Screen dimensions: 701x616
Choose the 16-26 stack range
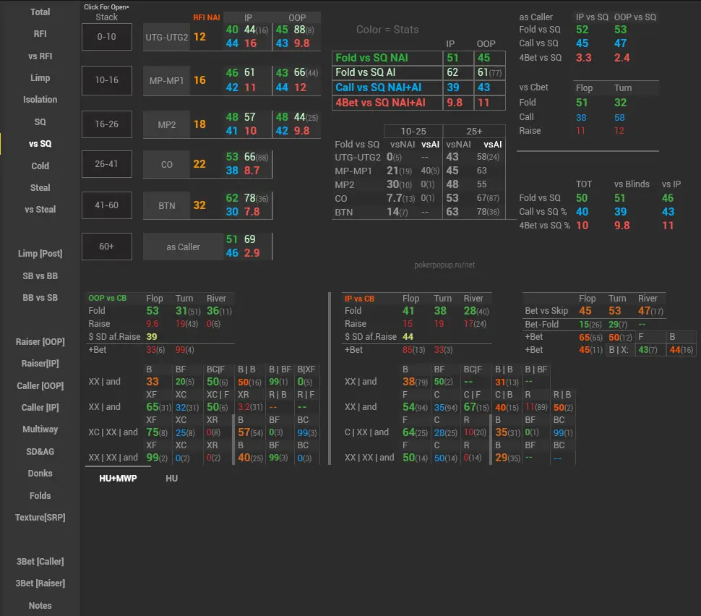point(107,124)
